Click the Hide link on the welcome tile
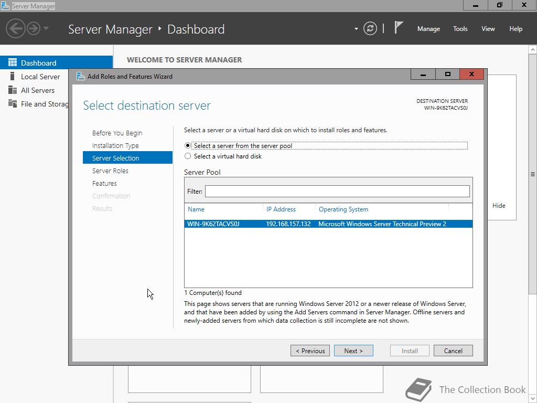Image resolution: width=537 pixels, height=403 pixels. tap(499, 205)
